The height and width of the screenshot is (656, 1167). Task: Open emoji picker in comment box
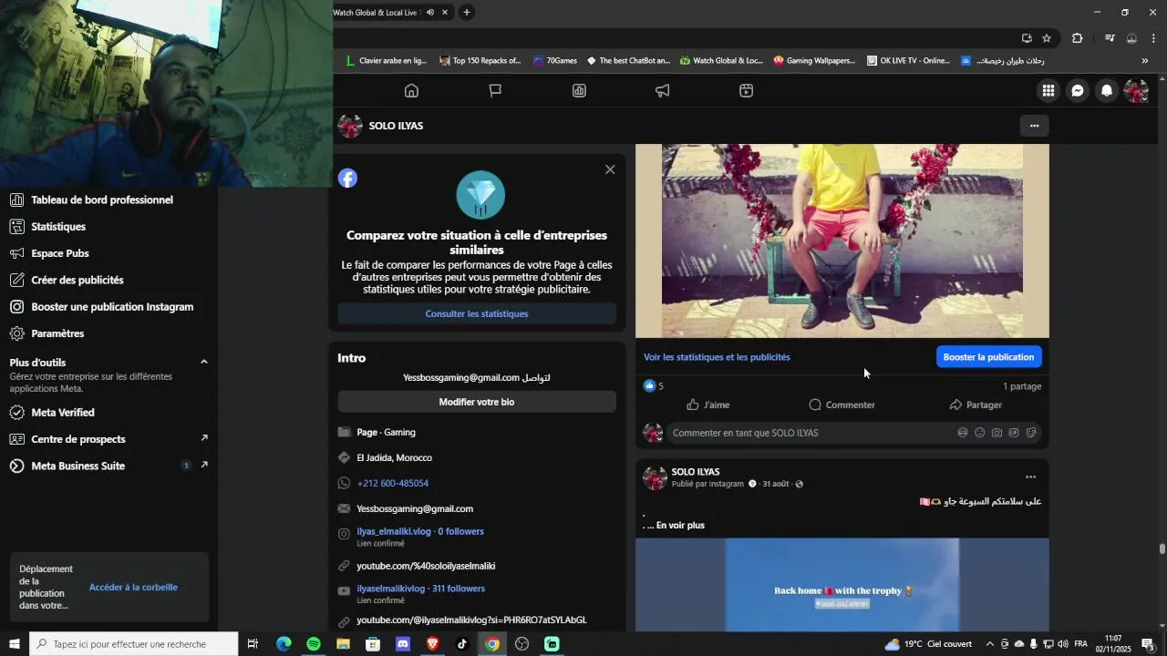pyautogui.click(x=980, y=433)
